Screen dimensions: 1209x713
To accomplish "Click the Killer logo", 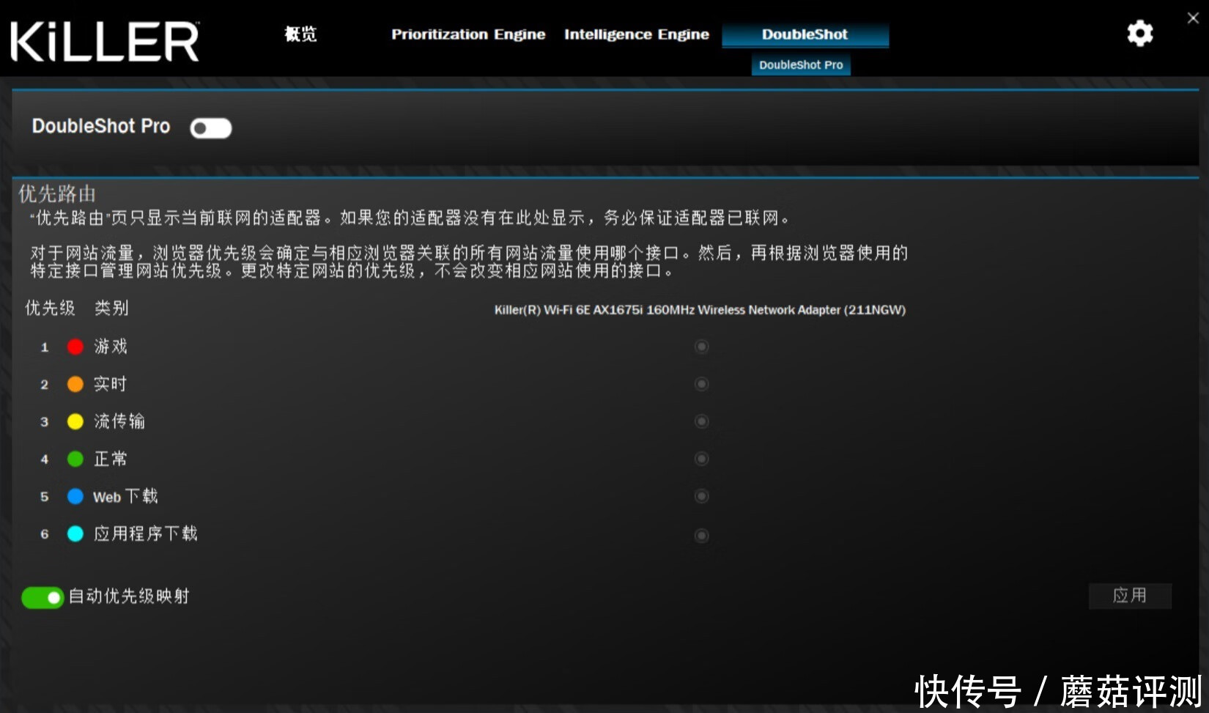I will pyautogui.click(x=105, y=41).
